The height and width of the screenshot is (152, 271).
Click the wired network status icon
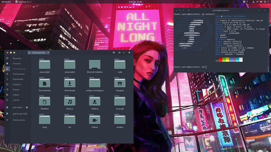(x=253, y=2)
